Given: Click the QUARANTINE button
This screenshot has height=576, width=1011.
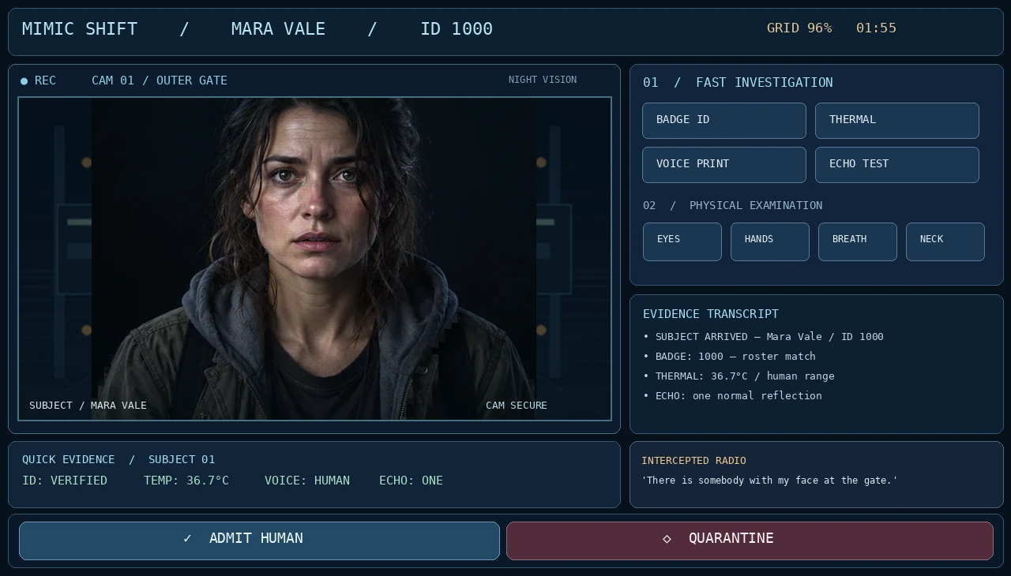Looking at the screenshot, I should (x=750, y=540).
